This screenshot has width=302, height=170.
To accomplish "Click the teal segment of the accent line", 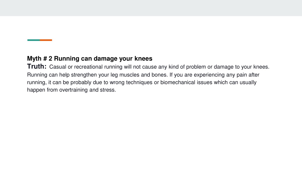I will 34,40.
